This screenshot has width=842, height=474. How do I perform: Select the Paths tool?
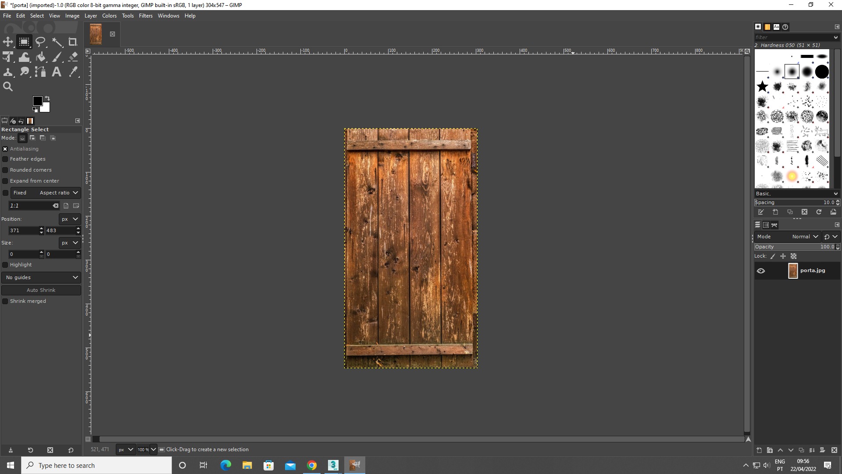pyautogui.click(x=40, y=72)
